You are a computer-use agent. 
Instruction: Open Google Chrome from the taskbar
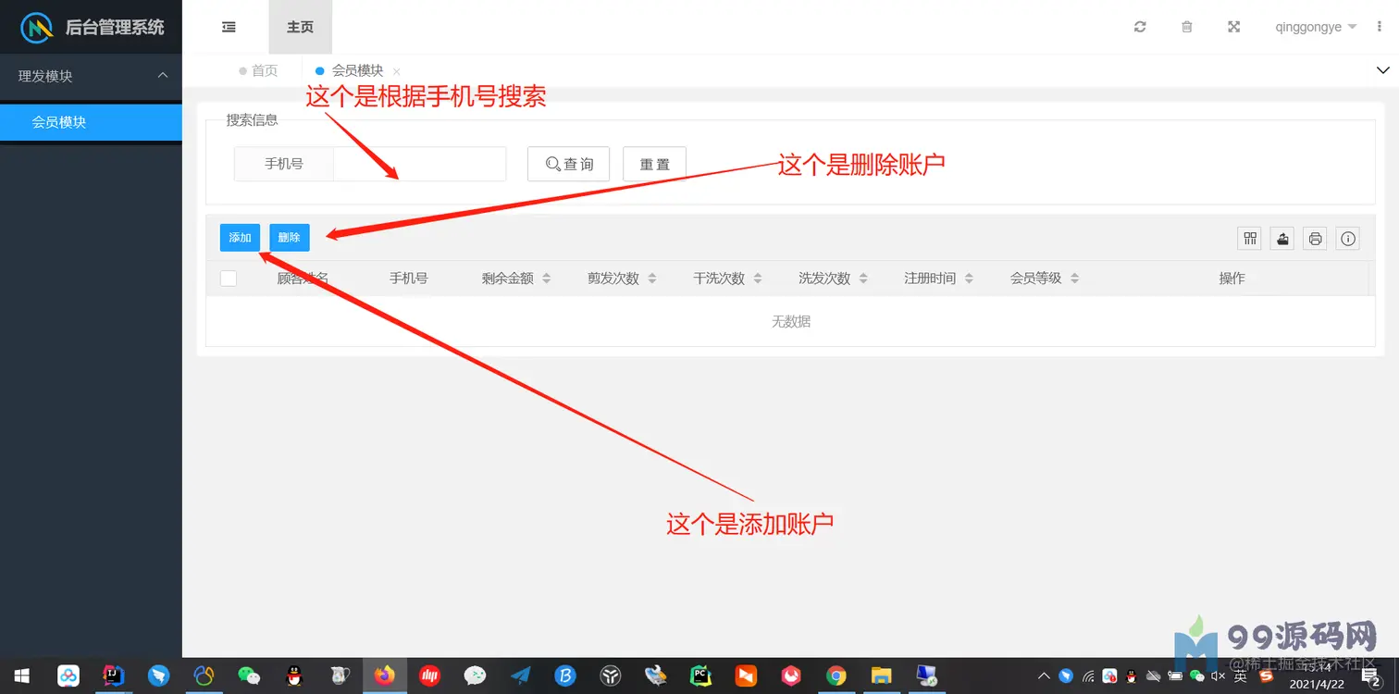pyautogui.click(x=836, y=676)
